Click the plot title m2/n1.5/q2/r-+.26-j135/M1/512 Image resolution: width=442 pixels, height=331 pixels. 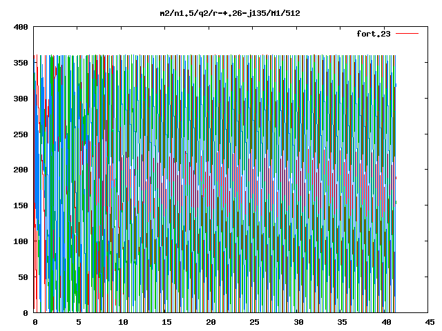[230, 13]
